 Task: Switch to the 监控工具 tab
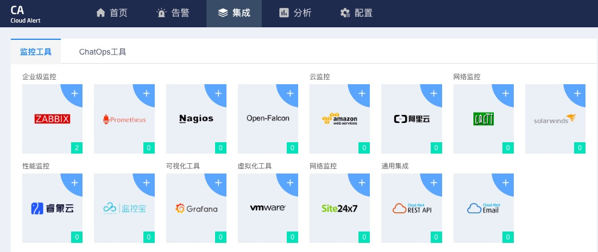[x=36, y=52]
